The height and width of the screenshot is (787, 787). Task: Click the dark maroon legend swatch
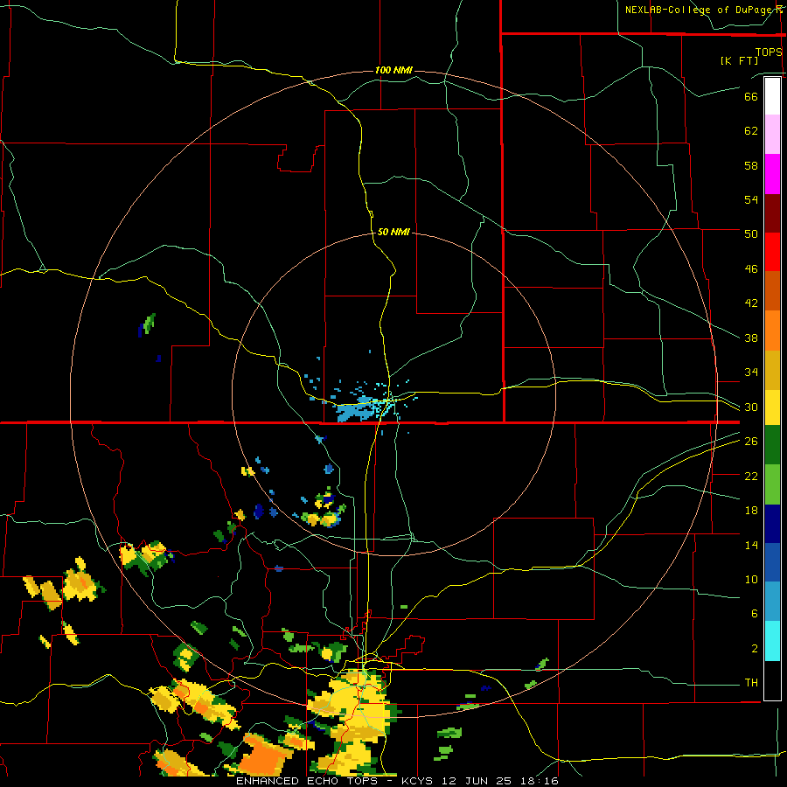coord(772,213)
